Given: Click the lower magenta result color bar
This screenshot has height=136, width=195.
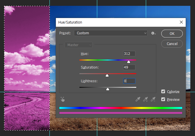Looking at the screenshot, I should click(121, 113).
